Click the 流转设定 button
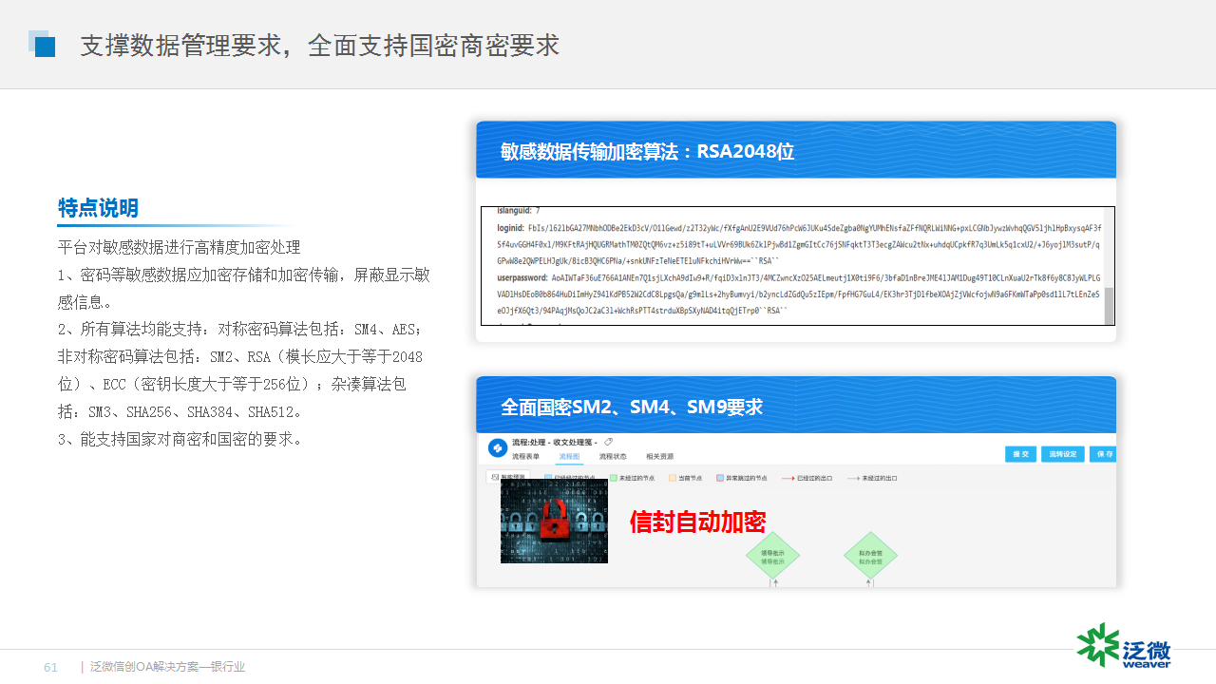1216x684 pixels. pos(1062,454)
